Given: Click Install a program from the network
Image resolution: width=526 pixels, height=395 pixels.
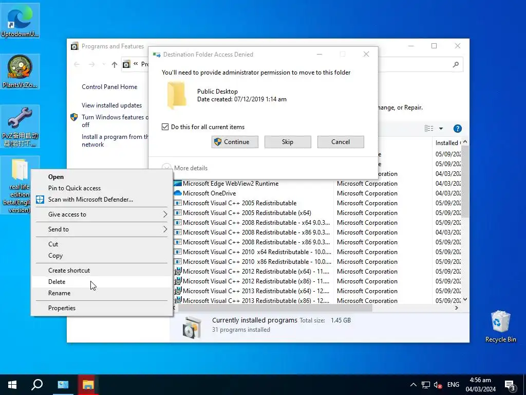Looking at the screenshot, I should tap(115, 140).
